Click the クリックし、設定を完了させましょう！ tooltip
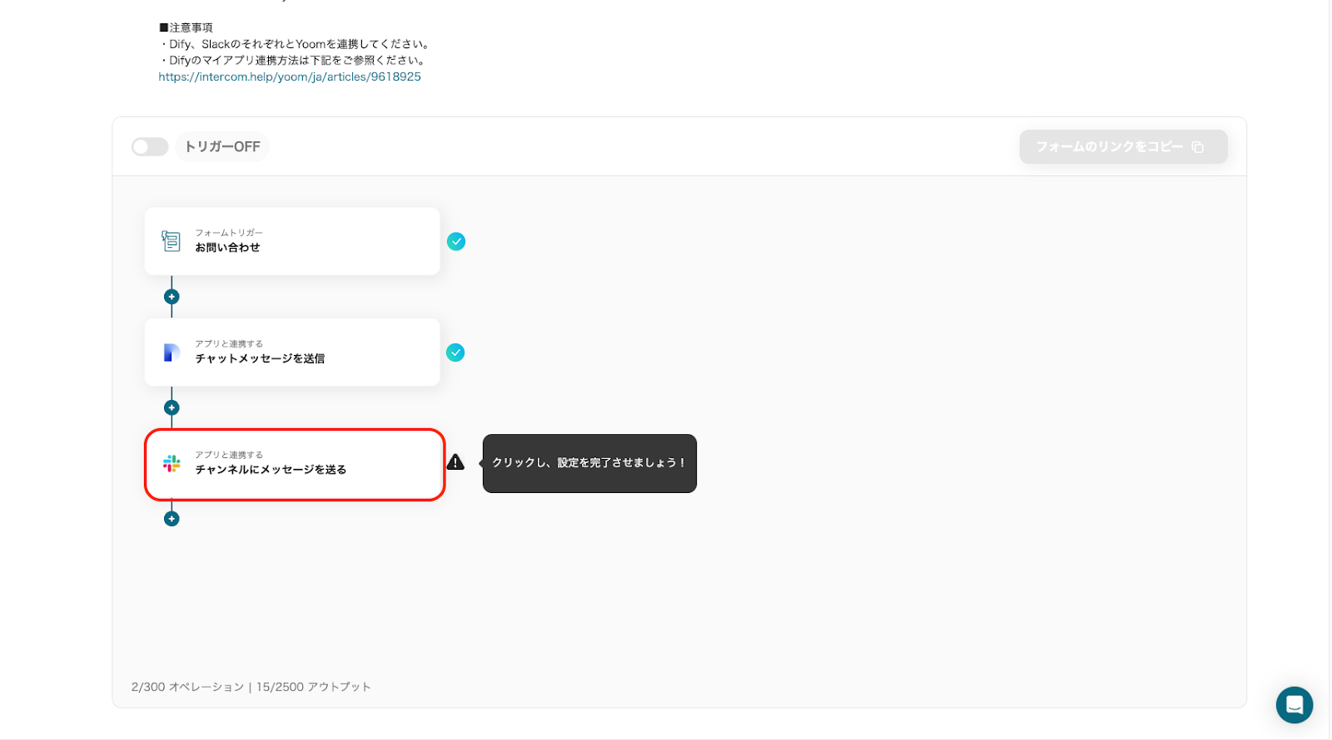This screenshot has height=740, width=1332. pyautogui.click(x=589, y=463)
